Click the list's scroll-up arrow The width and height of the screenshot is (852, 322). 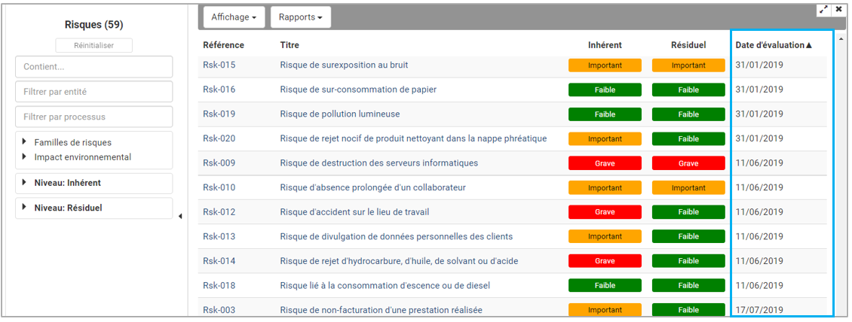[841, 38]
